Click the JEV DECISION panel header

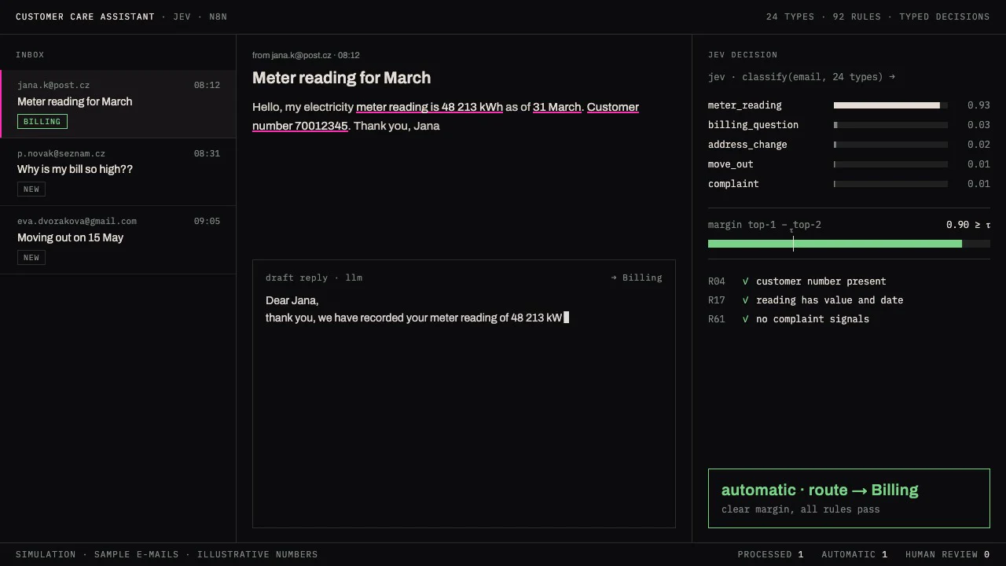[x=743, y=55]
